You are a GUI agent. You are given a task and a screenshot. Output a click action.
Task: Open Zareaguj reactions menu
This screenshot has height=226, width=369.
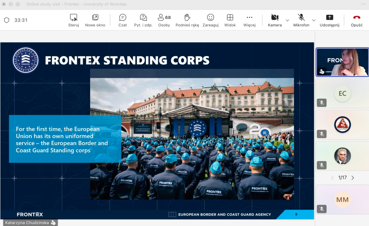coord(210,20)
